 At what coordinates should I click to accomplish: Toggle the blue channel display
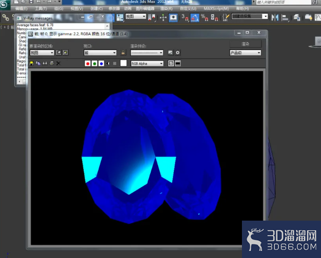click(101, 64)
